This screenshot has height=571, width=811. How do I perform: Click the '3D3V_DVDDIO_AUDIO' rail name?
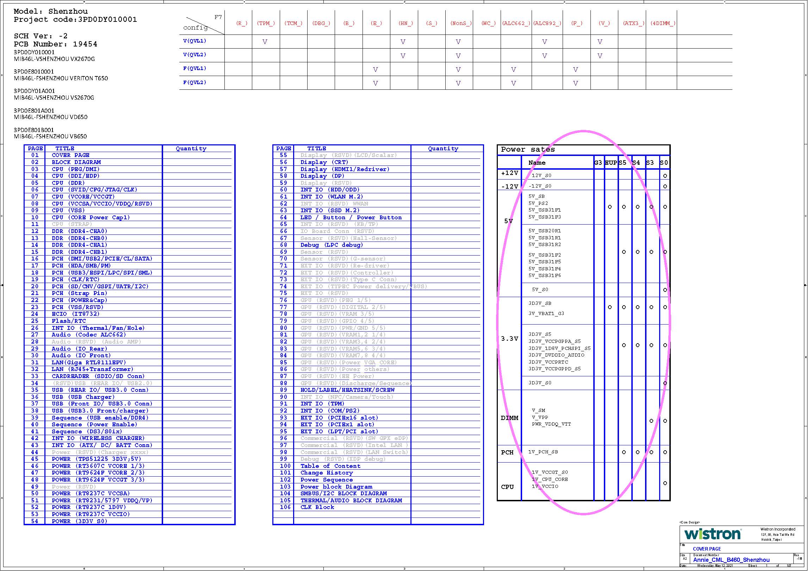pos(559,356)
